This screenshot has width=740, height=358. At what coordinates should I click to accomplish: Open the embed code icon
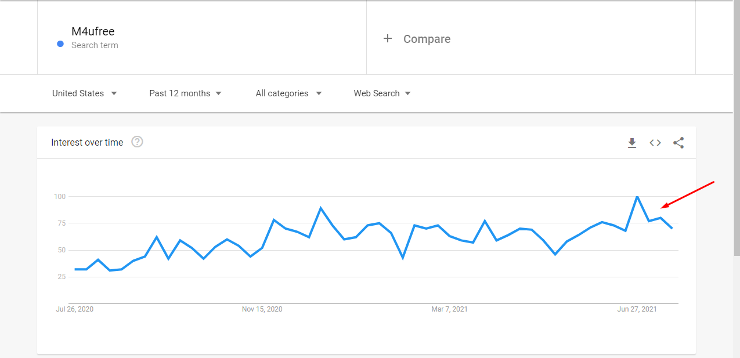tap(655, 143)
